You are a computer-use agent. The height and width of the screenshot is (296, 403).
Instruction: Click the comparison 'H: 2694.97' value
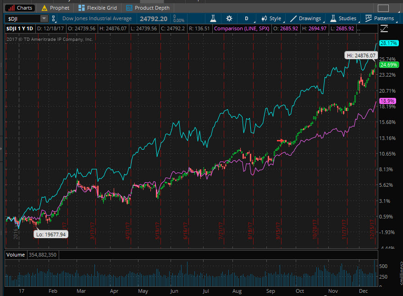point(314,28)
